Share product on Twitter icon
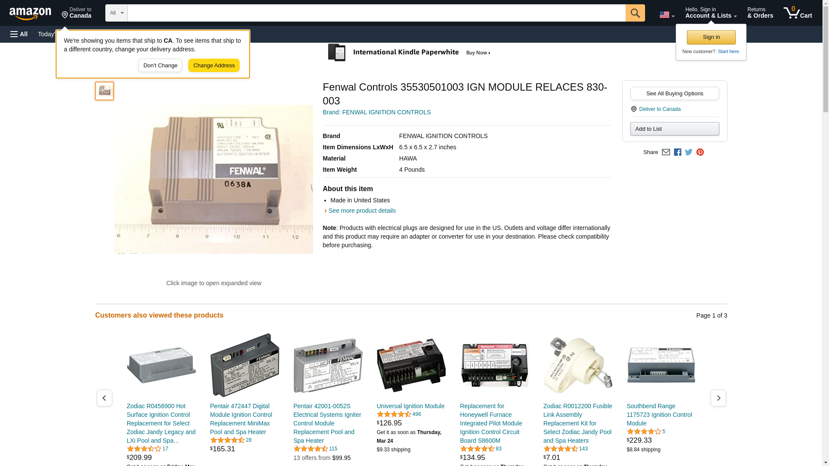The image size is (829, 466). (x=689, y=152)
